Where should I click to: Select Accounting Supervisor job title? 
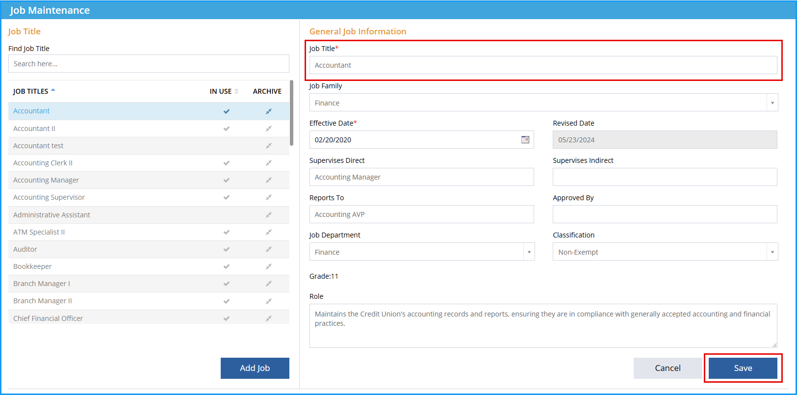point(149,197)
